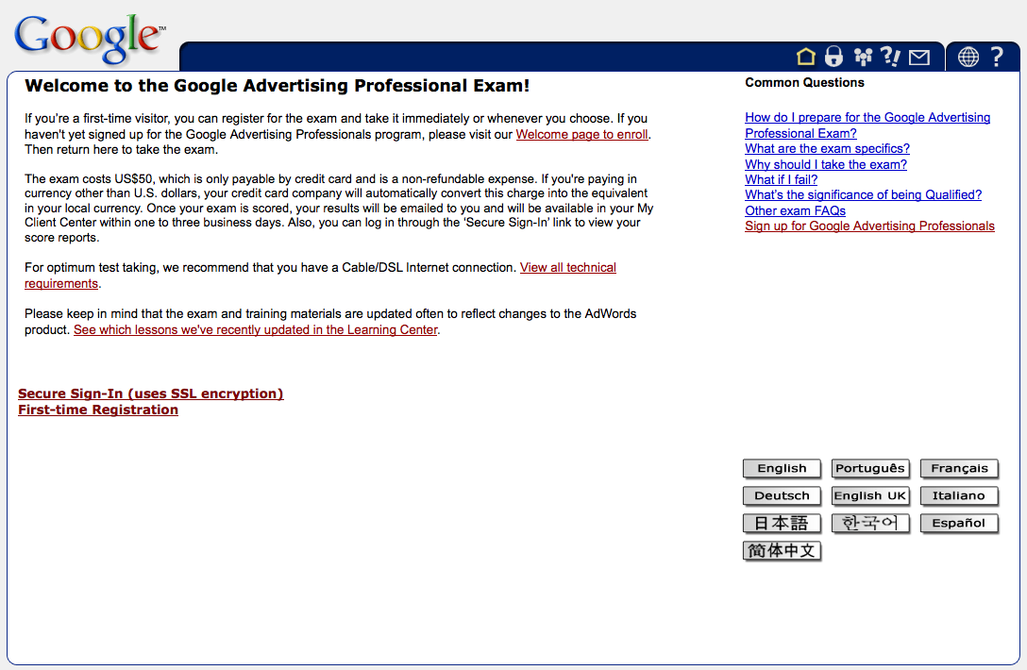Viewport: 1027px width, 670px height.
Task: Open the people group icon
Action: [863, 57]
